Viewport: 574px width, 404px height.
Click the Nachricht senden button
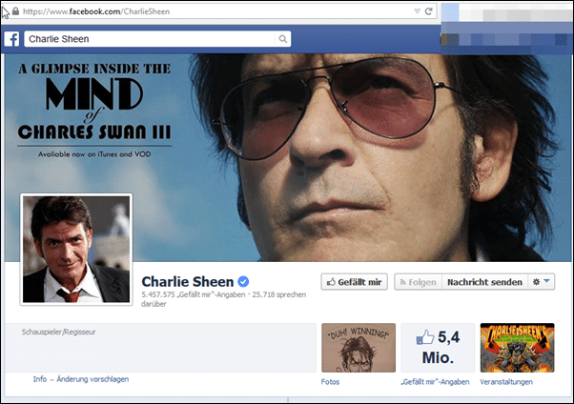pyautogui.click(x=484, y=282)
